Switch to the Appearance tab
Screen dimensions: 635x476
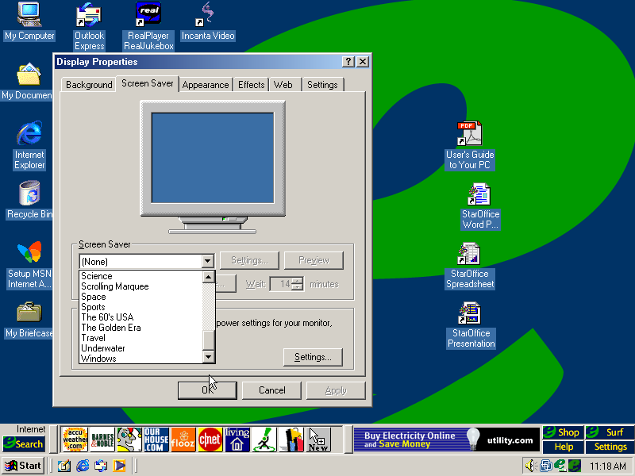[x=206, y=85]
